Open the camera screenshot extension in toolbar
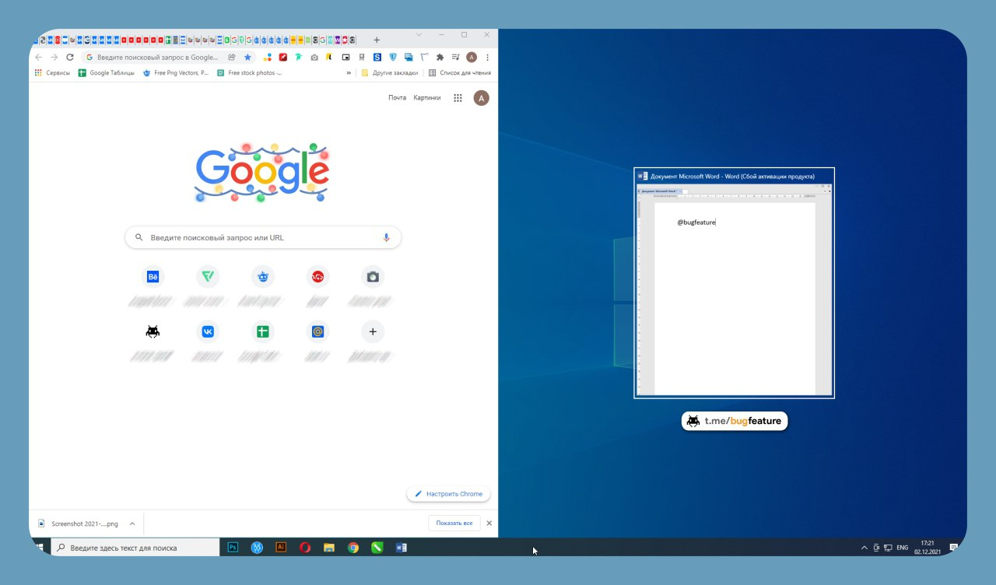 pyautogui.click(x=314, y=58)
